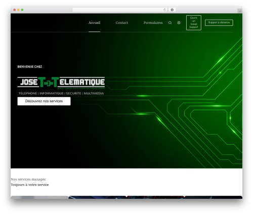Click the search magnifier icon
The image size is (253, 214).
[170, 23]
